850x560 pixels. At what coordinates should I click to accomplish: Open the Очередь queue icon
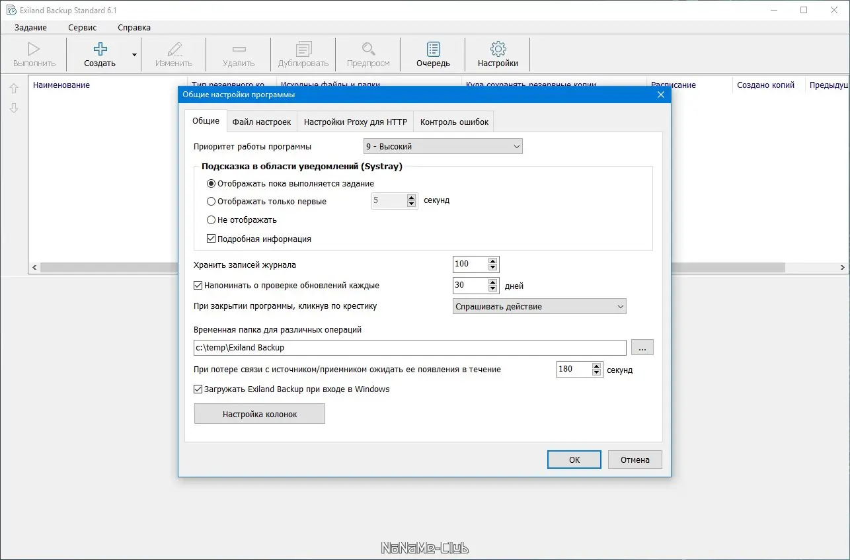(433, 49)
